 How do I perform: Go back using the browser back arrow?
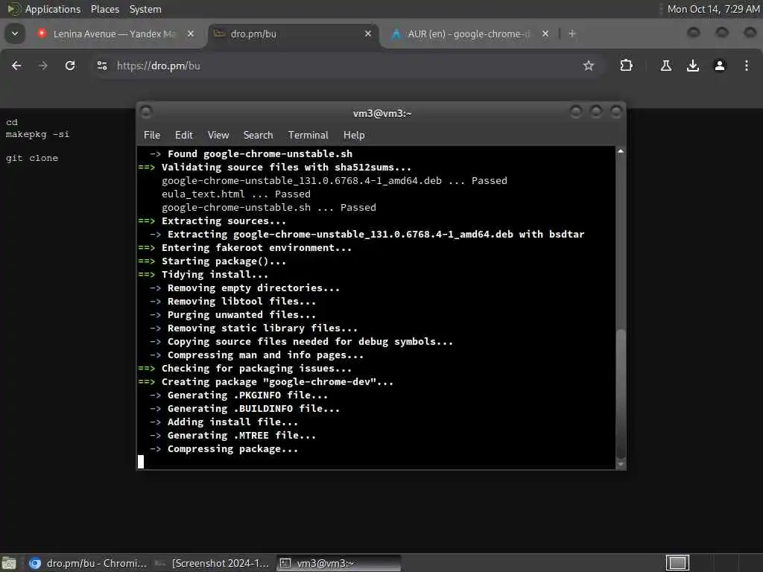[x=16, y=66]
